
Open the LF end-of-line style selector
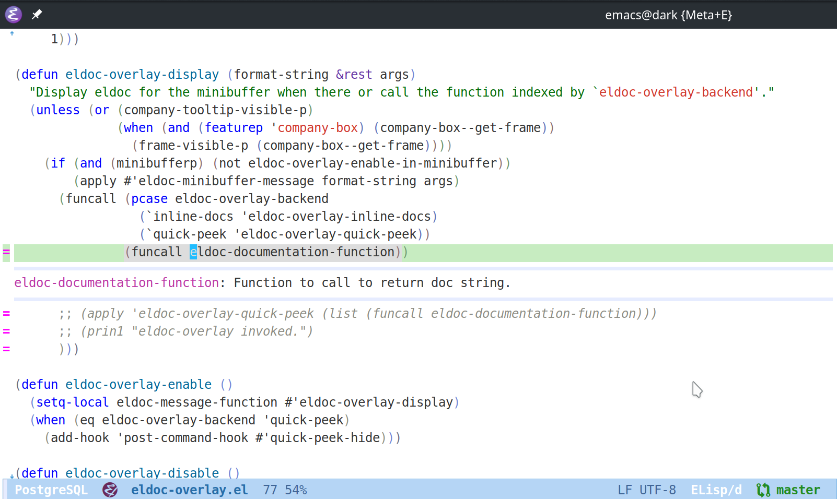624,490
